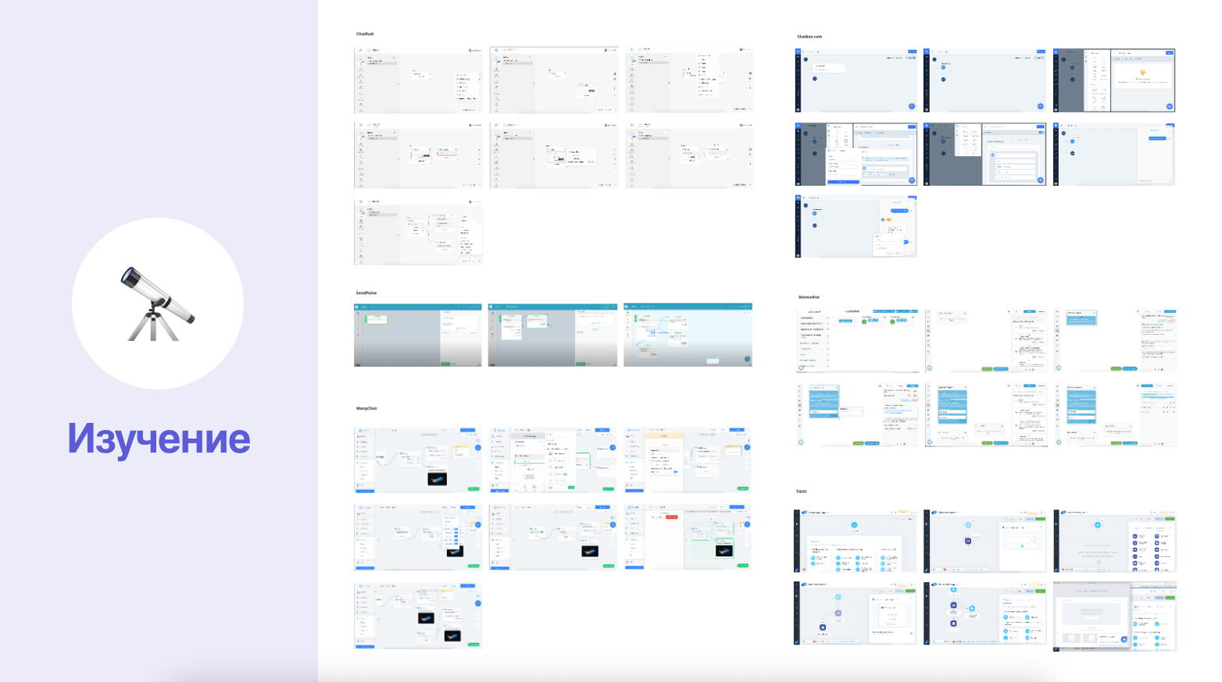Open the fourth Chatbot.com screenshot thumbnail
1222x682 pixels.
pos(856,154)
